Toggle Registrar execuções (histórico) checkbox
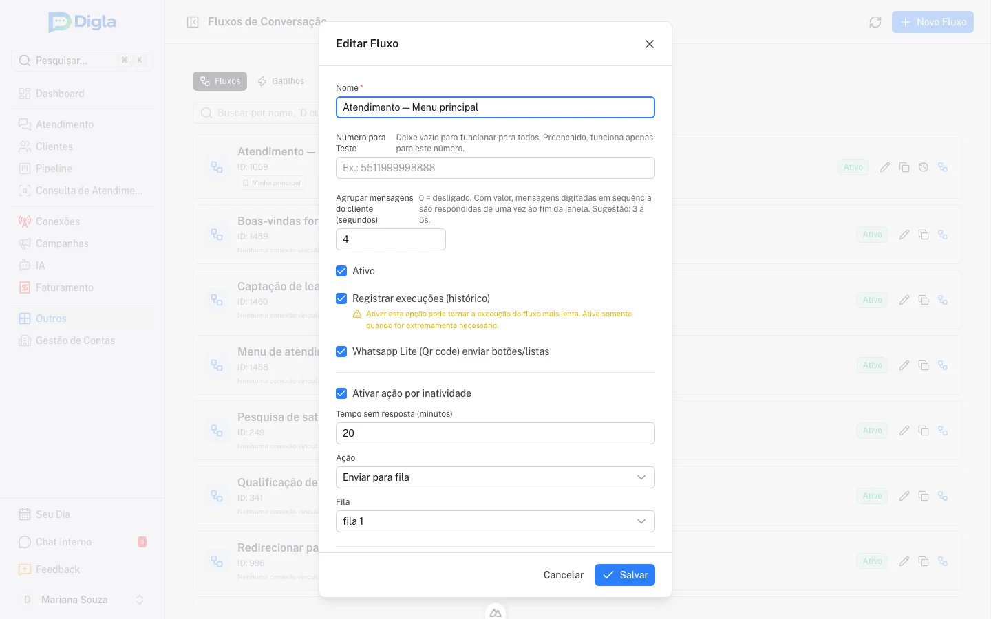The width and height of the screenshot is (991, 619). [x=341, y=298]
